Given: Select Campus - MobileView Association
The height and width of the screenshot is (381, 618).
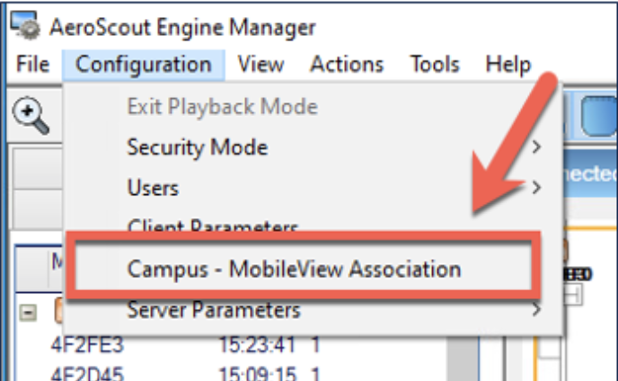Looking at the screenshot, I should pos(294,269).
